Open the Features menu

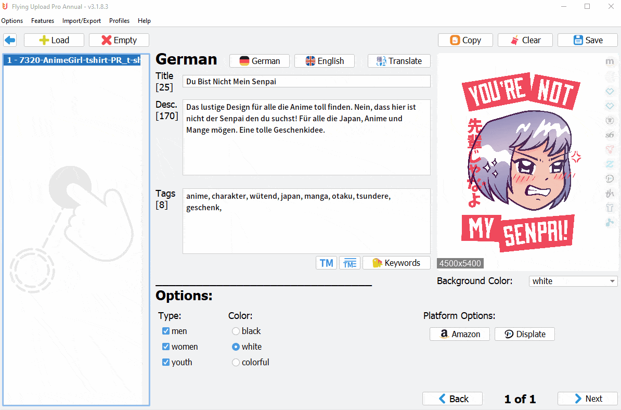click(42, 21)
